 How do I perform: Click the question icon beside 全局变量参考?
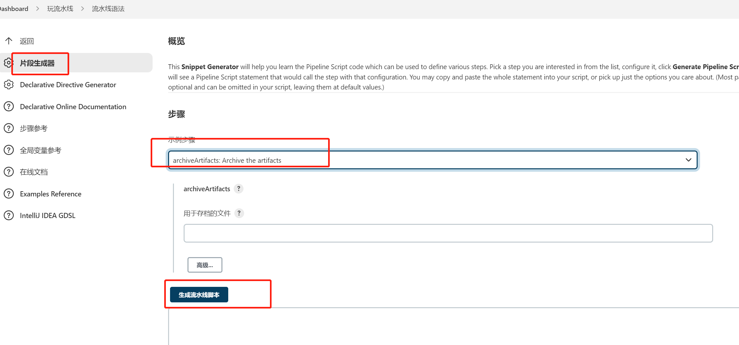point(9,150)
